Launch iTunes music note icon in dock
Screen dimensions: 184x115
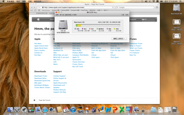click(x=73, y=110)
